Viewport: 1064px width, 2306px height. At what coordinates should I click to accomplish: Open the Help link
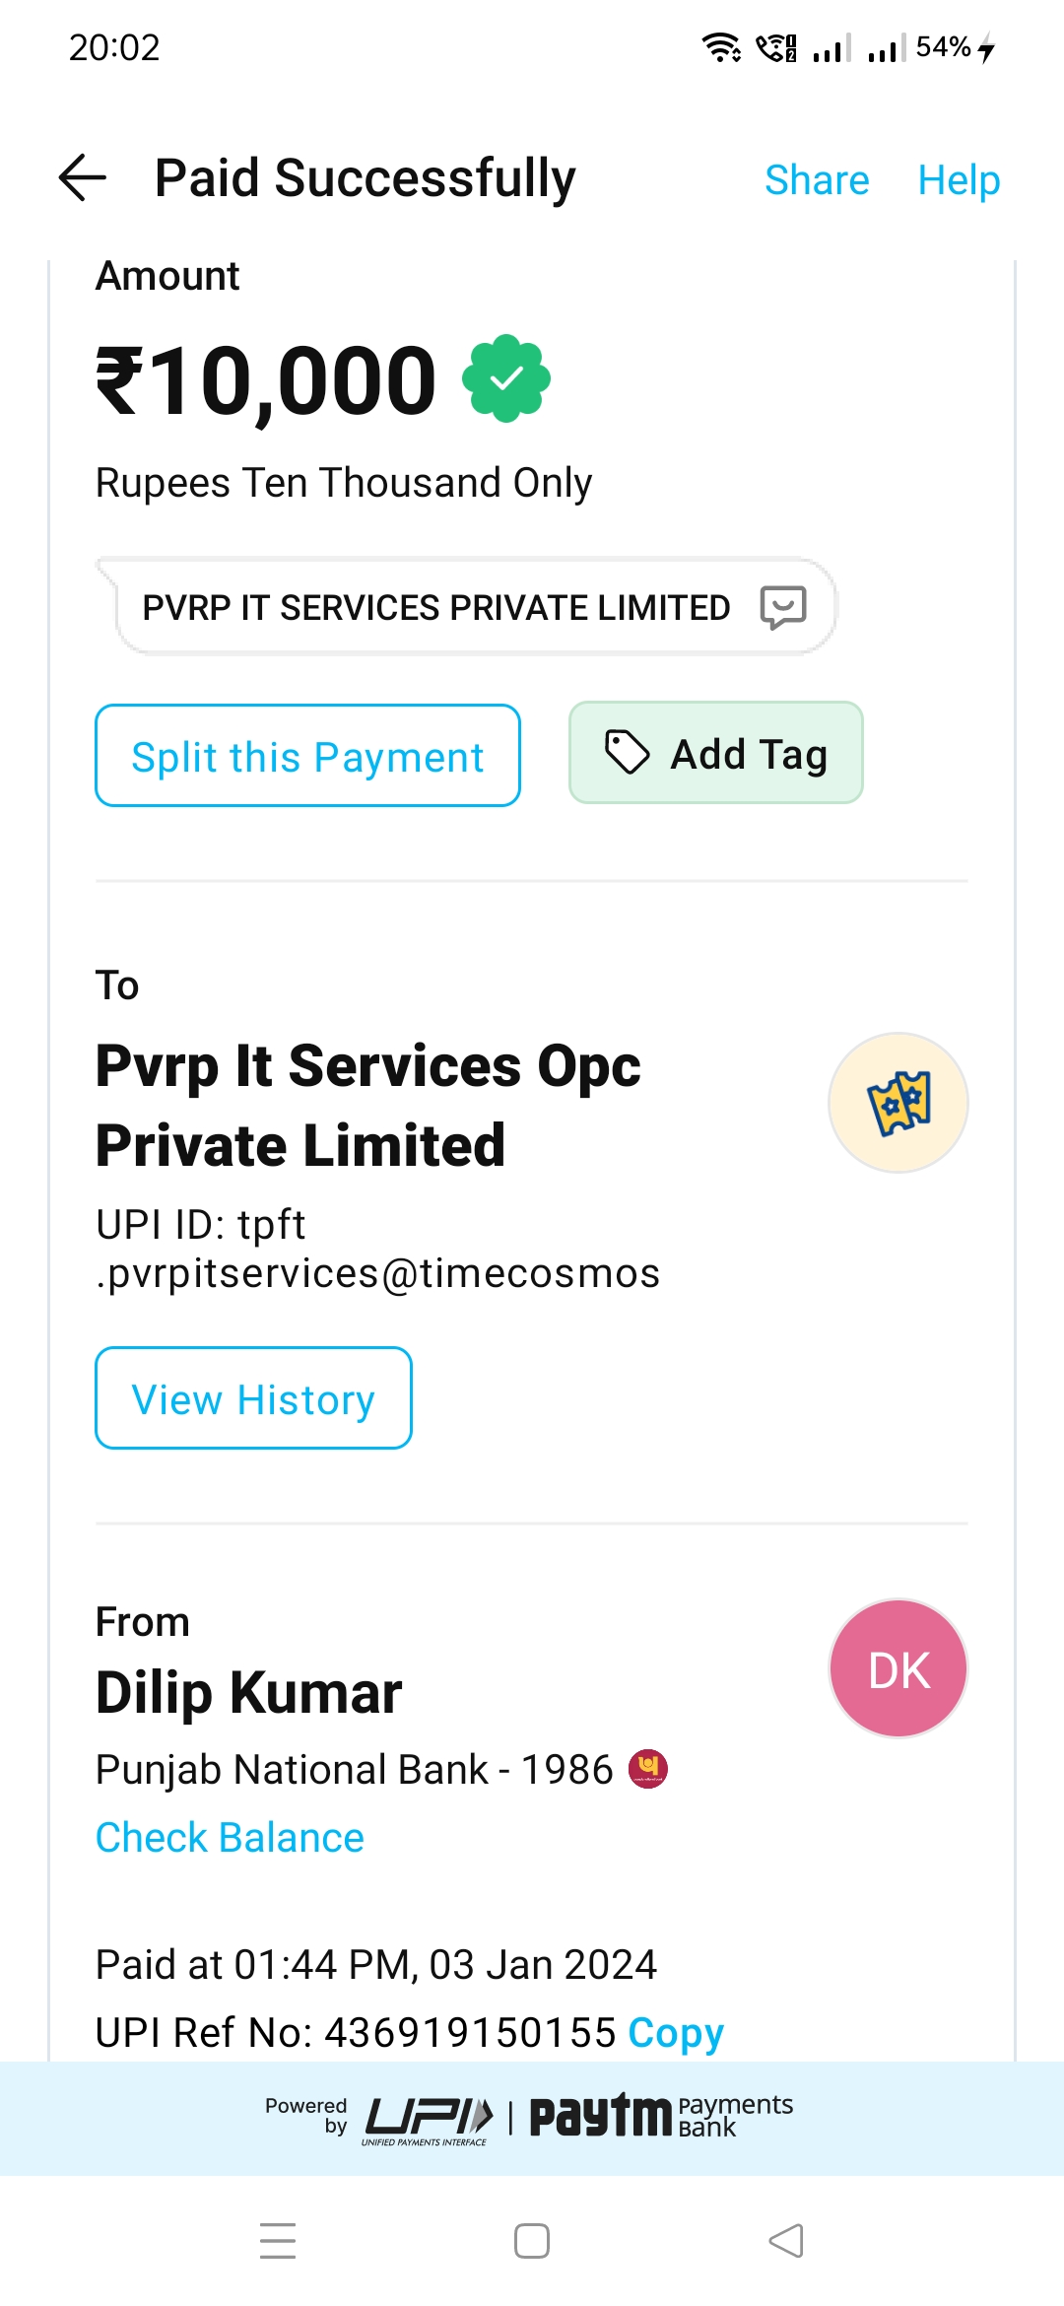[x=958, y=180]
